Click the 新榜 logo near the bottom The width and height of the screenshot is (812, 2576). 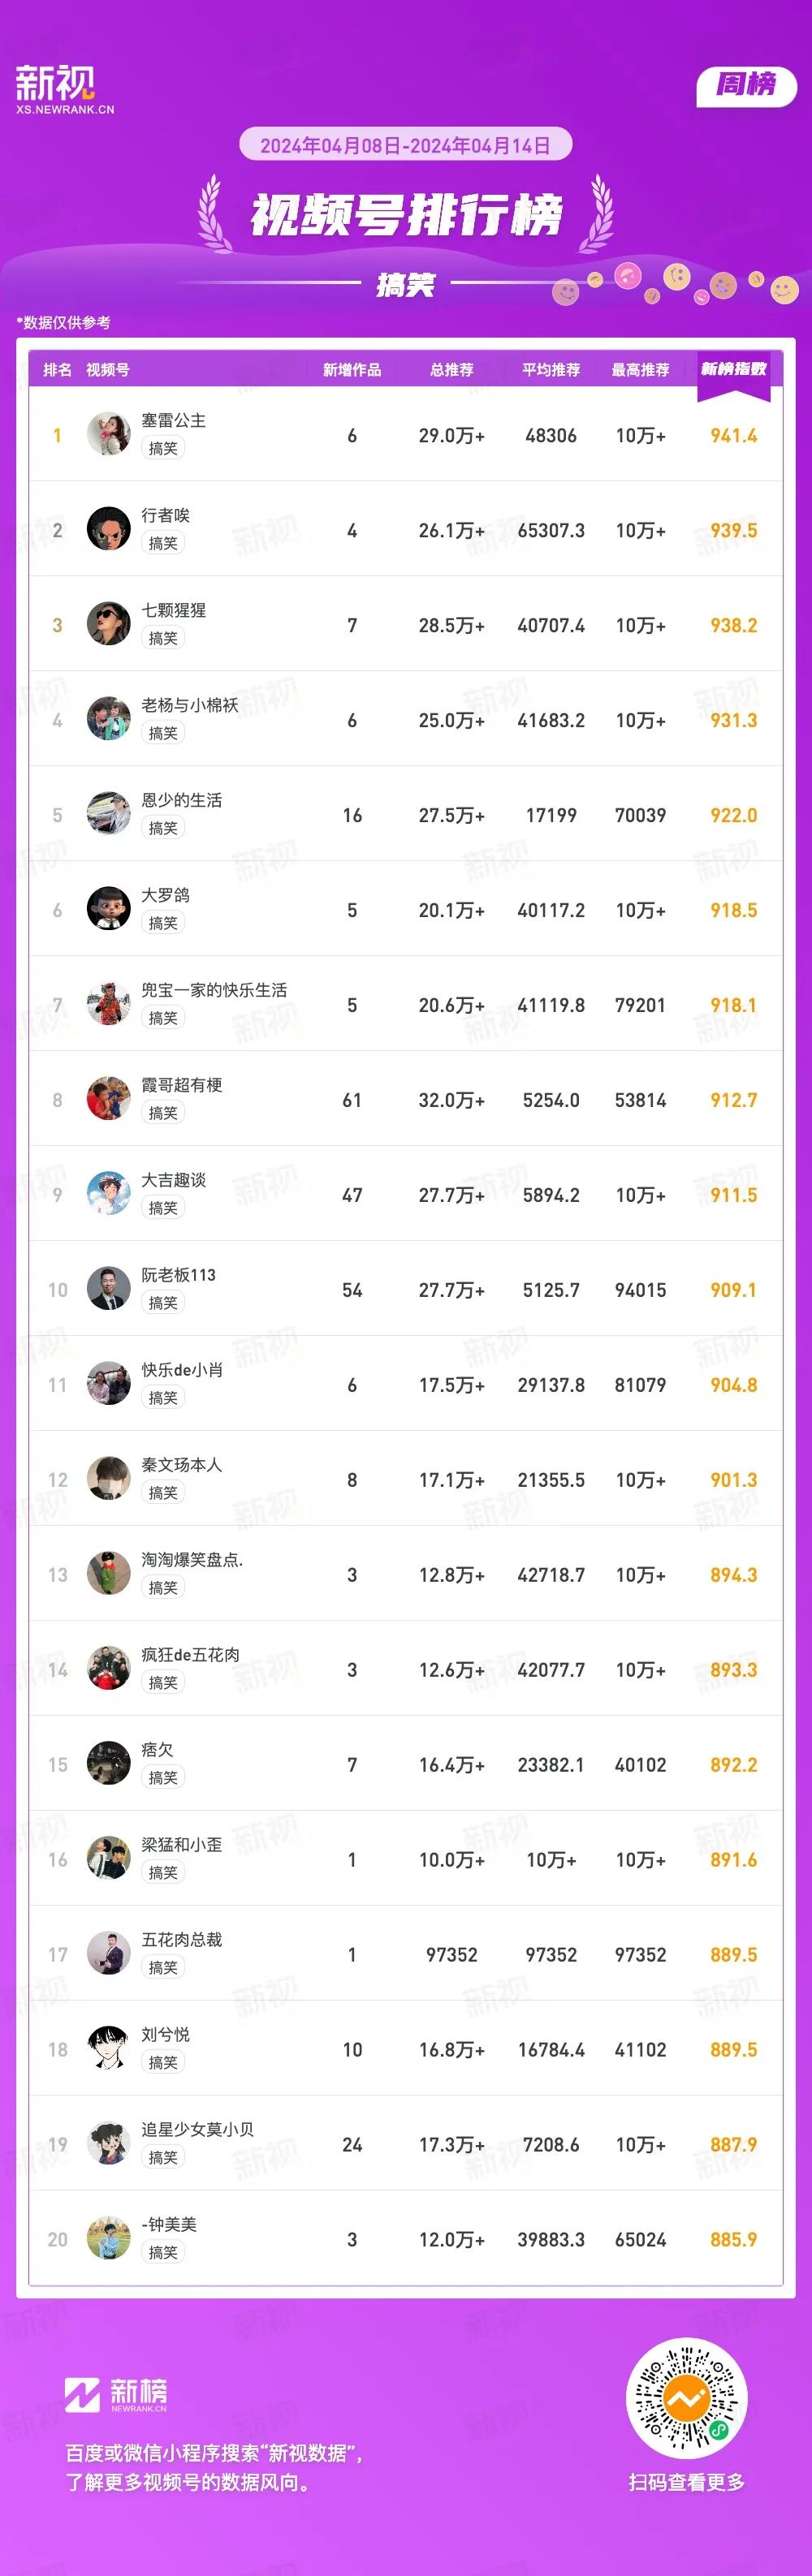[116, 2394]
